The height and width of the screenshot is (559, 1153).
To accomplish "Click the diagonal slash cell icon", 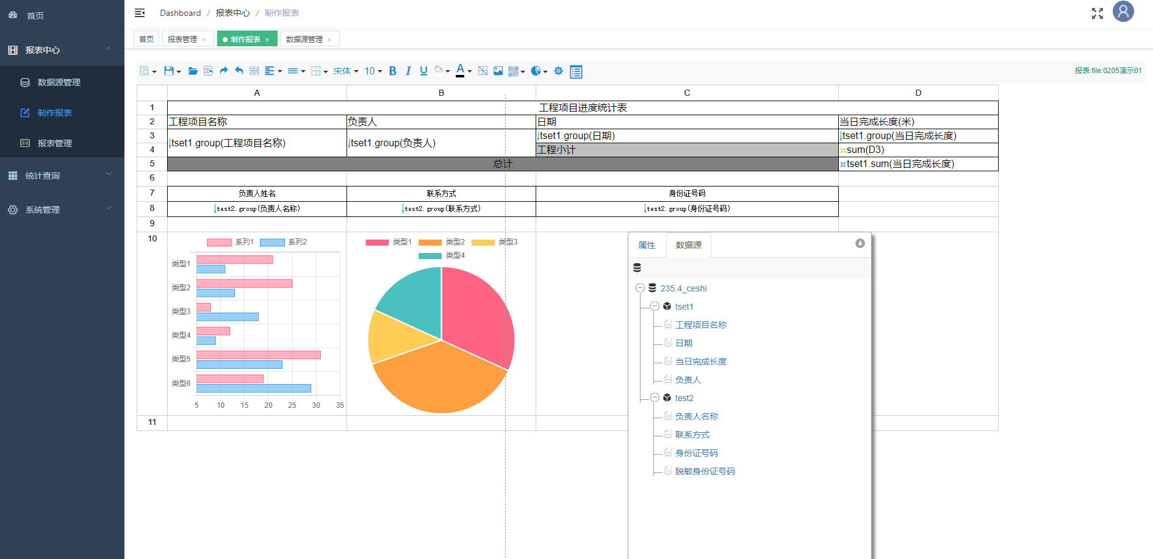I will click(x=483, y=71).
